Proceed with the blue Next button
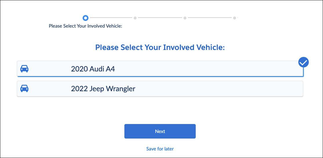This screenshot has width=323, height=158. coord(160,131)
